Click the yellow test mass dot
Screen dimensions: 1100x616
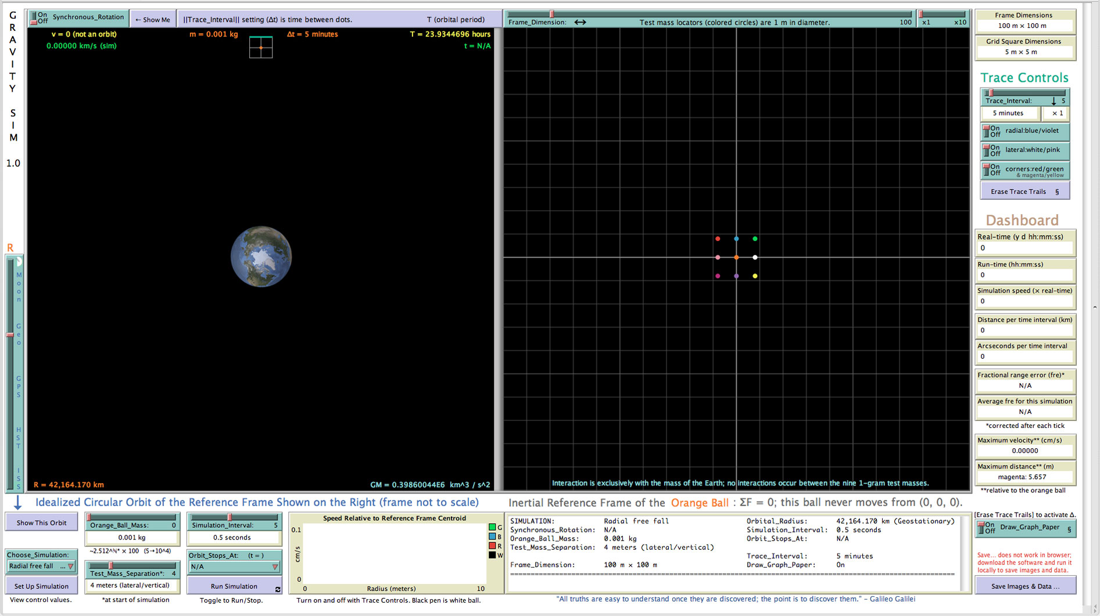pyautogui.click(x=755, y=276)
